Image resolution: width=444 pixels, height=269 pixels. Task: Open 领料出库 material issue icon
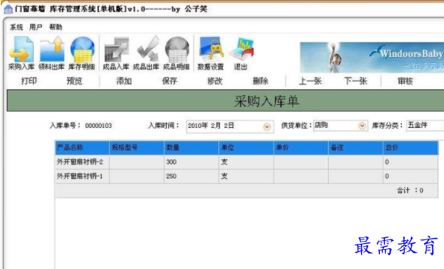(x=52, y=53)
